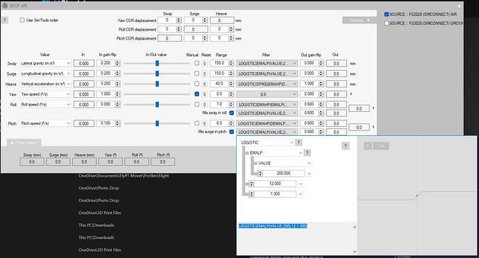Click the Heave Range stepper (40.0)
The image size is (479, 258).
pyautogui.click(x=231, y=84)
